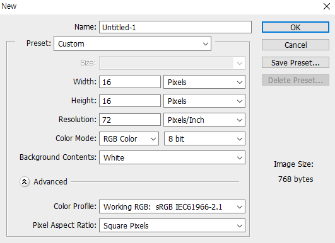Open the Width units Pixels dropdown
The width and height of the screenshot is (335, 243).
coord(204,82)
